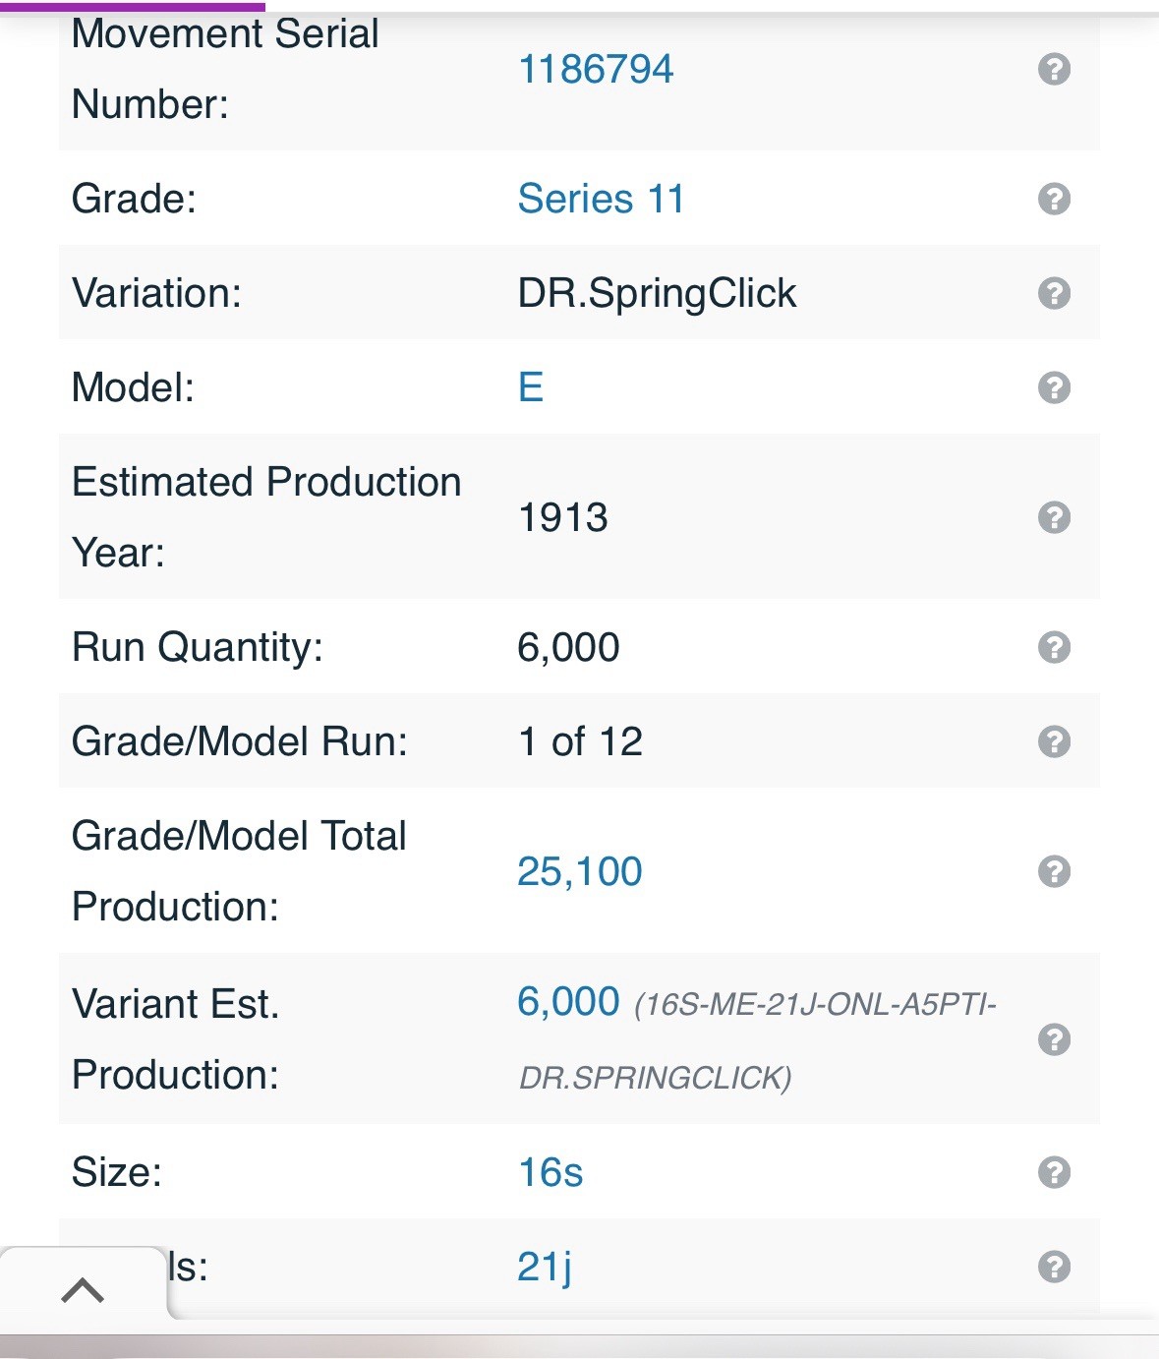This screenshot has width=1159, height=1359.
Task: Follow the 16s size link
Action: click(550, 1172)
